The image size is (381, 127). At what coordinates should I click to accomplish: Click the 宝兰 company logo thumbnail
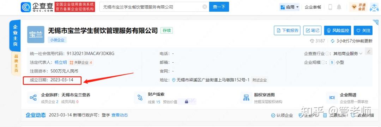coord(36,34)
